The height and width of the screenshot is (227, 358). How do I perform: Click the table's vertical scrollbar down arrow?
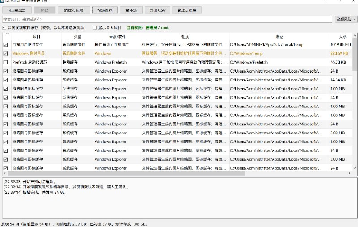coord(354,168)
